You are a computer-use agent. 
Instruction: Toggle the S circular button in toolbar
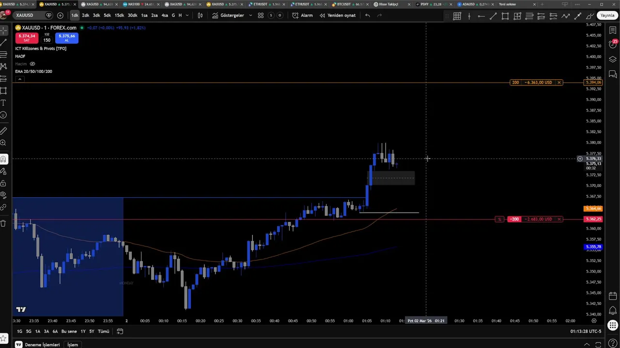(x=271, y=15)
